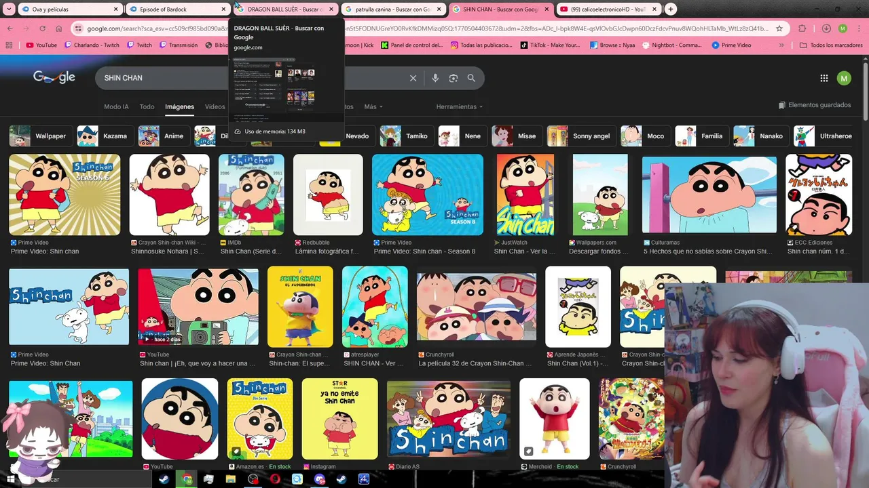Open the Nightbot bookmark
869x488 pixels.
point(671,45)
